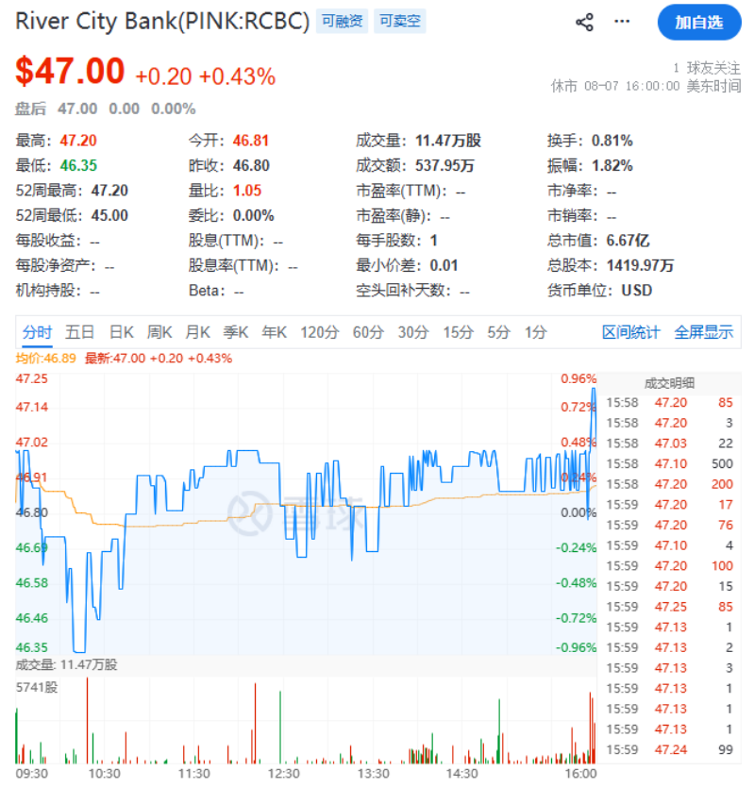The width and height of the screenshot is (754, 787).
Task: Switch to the 60分 tab
Action: 368,332
